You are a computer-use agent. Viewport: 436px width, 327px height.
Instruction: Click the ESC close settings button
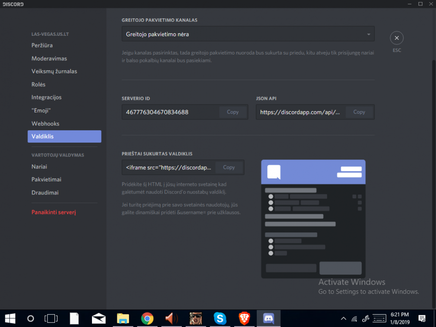(x=396, y=38)
